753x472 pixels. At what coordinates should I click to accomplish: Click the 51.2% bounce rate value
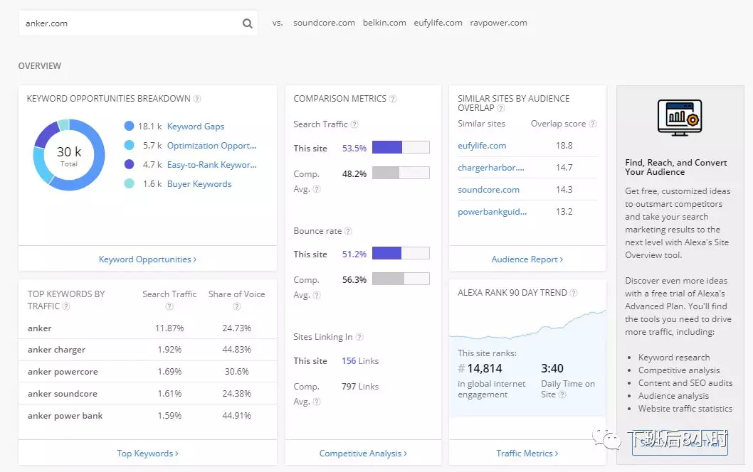[x=354, y=254]
